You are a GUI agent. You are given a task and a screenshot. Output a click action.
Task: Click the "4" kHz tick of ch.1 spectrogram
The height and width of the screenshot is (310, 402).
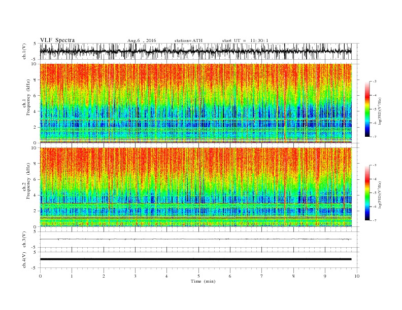pyautogui.click(x=36, y=111)
